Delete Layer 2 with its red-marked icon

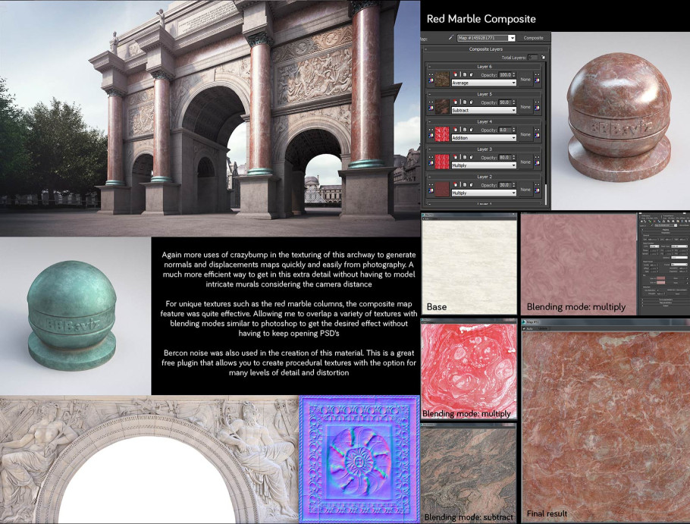coord(455,185)
